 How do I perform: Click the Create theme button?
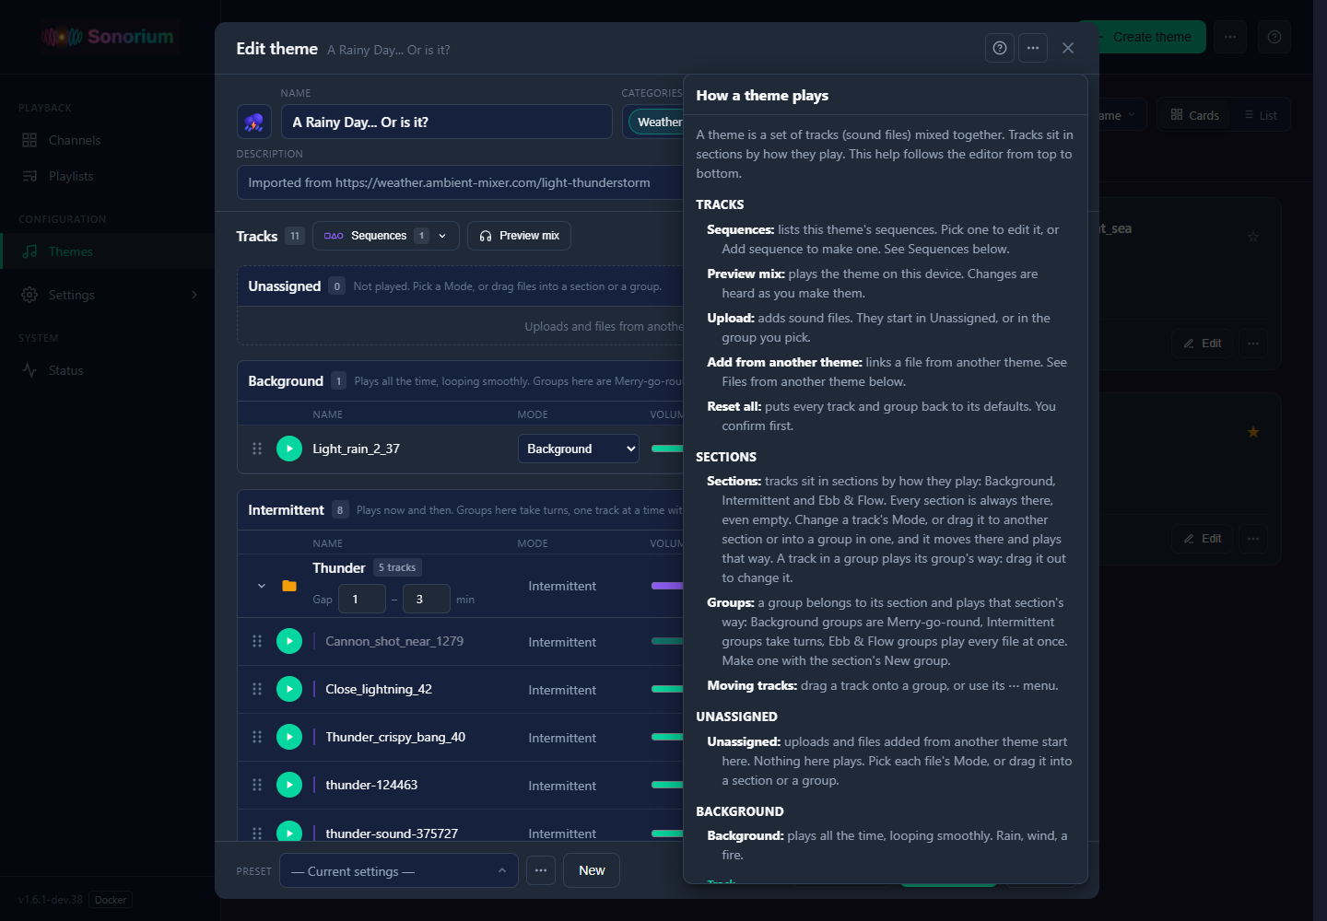coord(1142,37)
